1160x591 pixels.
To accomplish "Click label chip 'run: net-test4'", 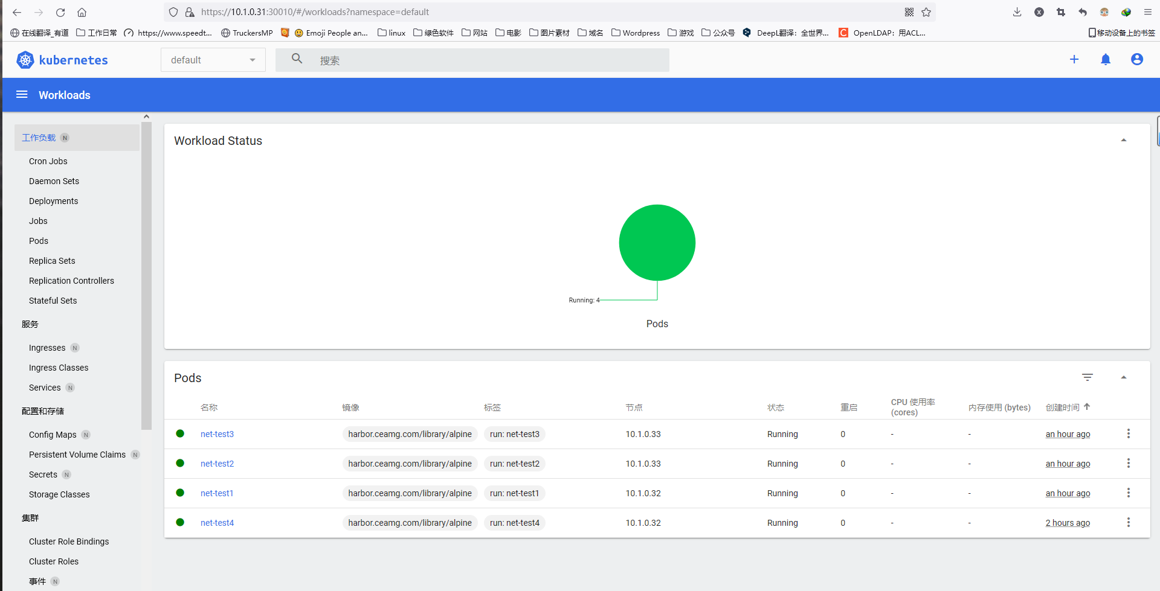I will (514, 523).
